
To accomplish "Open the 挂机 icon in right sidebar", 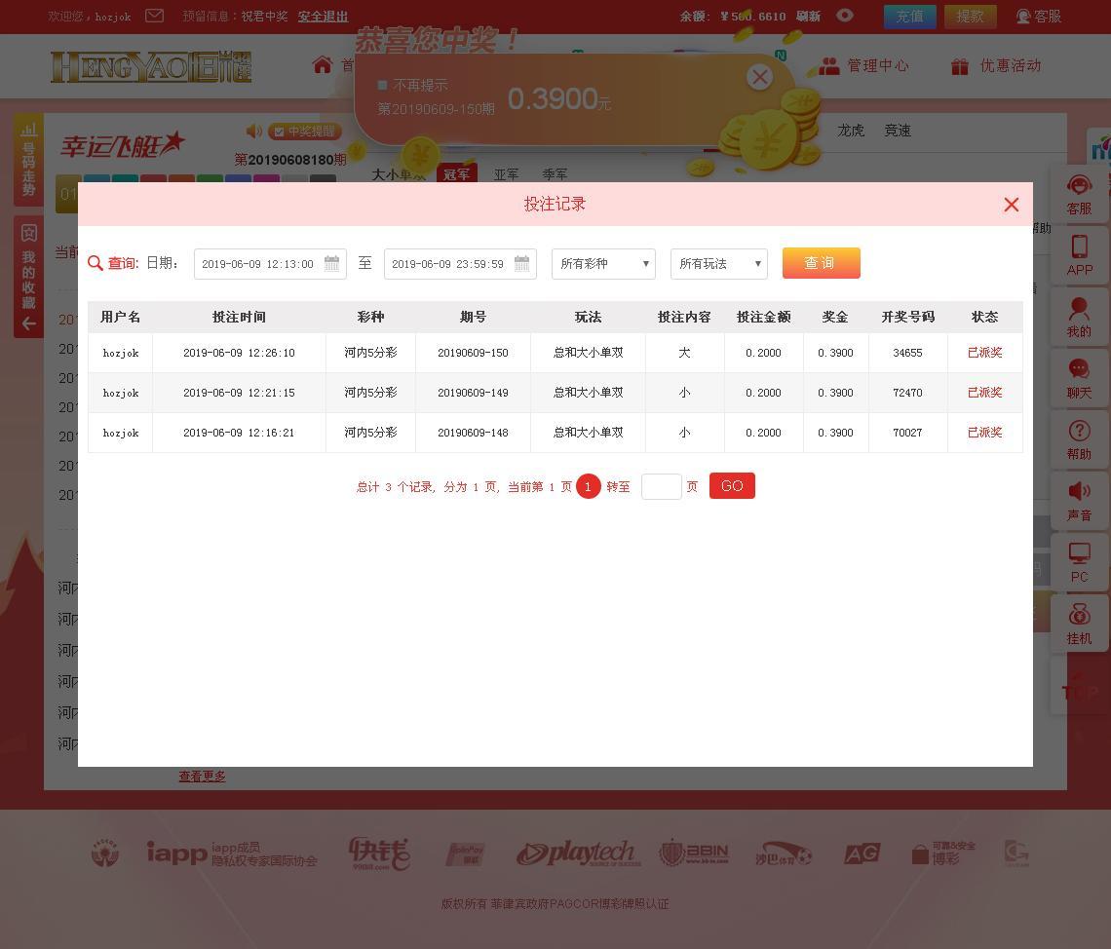I will pos(1079,617).
